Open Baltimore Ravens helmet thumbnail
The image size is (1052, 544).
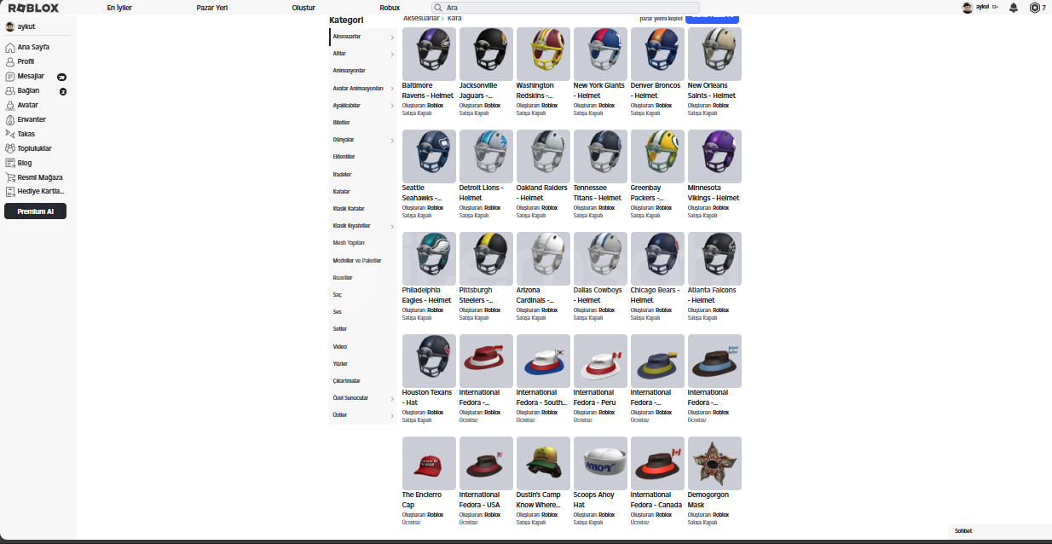(429, 54)
